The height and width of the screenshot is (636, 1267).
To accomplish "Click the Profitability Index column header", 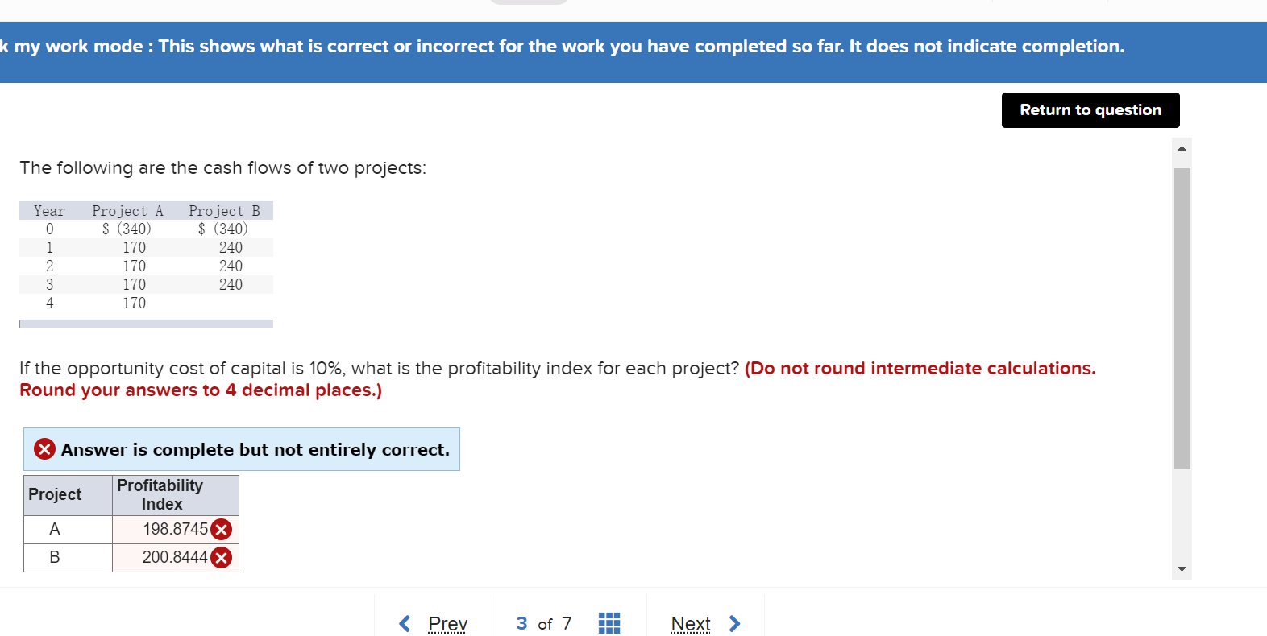I will tap(159, 494).
